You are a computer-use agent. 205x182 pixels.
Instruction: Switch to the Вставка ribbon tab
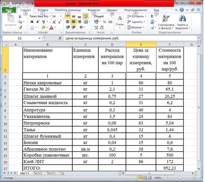tap(43, 10)
